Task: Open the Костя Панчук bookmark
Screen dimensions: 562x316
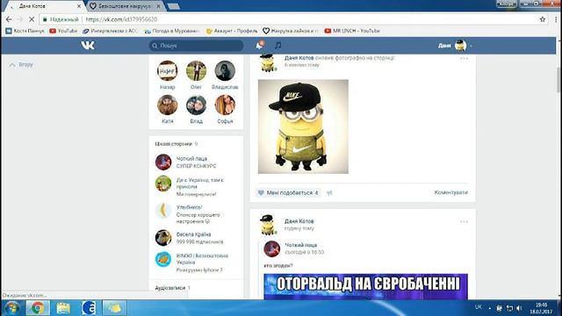Action: [25, 31]
